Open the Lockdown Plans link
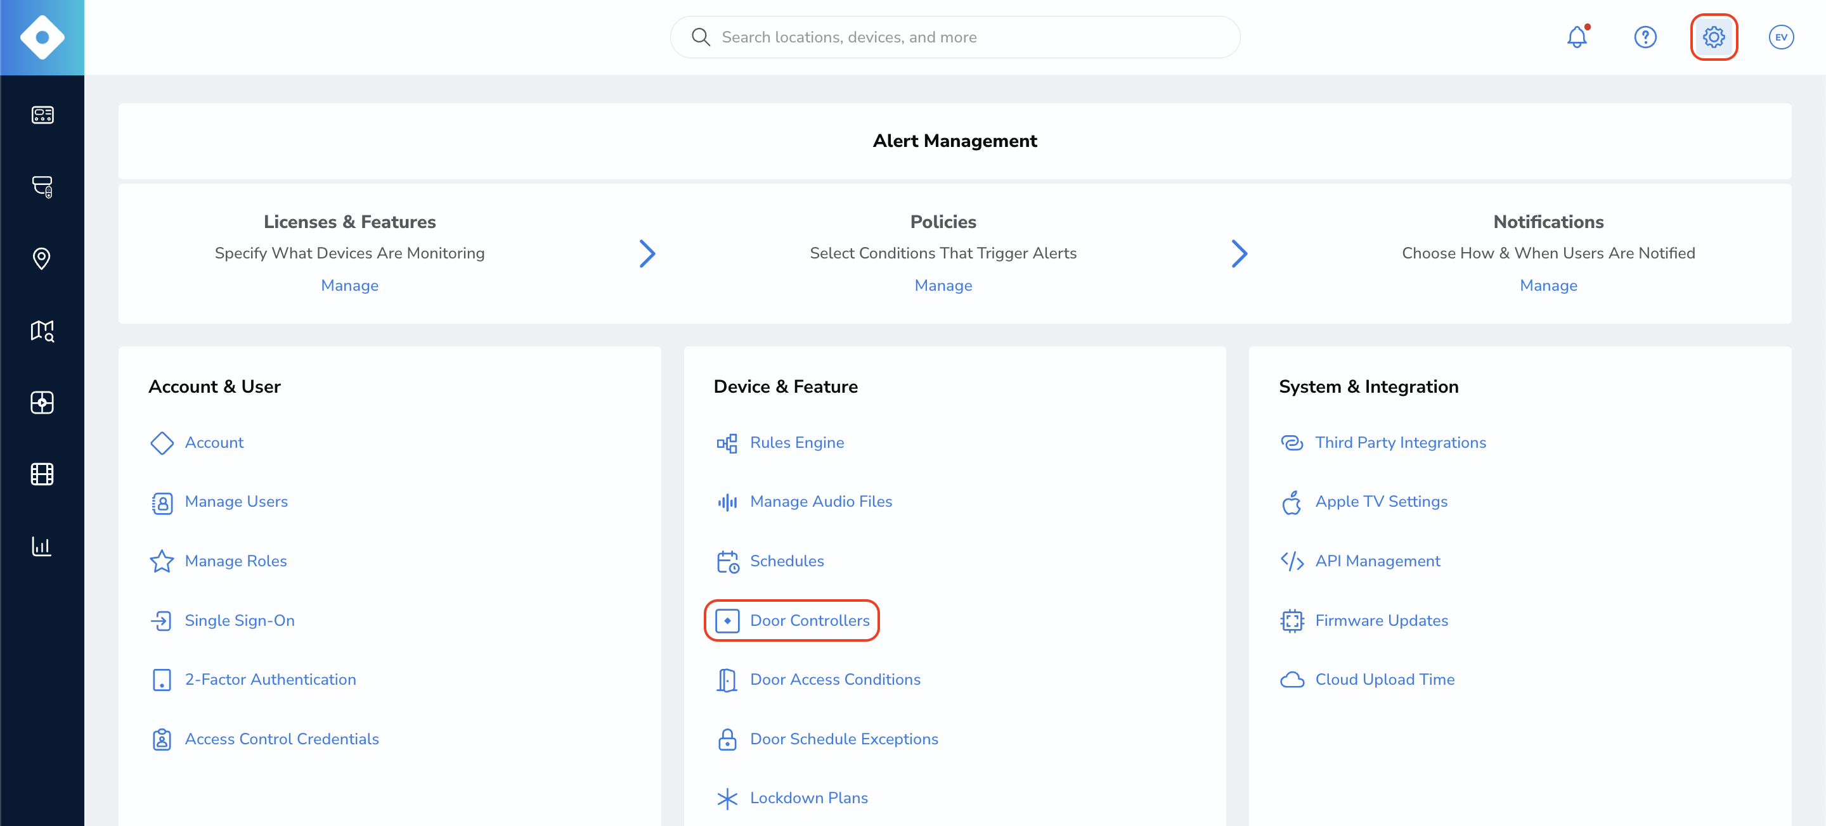 point(809,798)
